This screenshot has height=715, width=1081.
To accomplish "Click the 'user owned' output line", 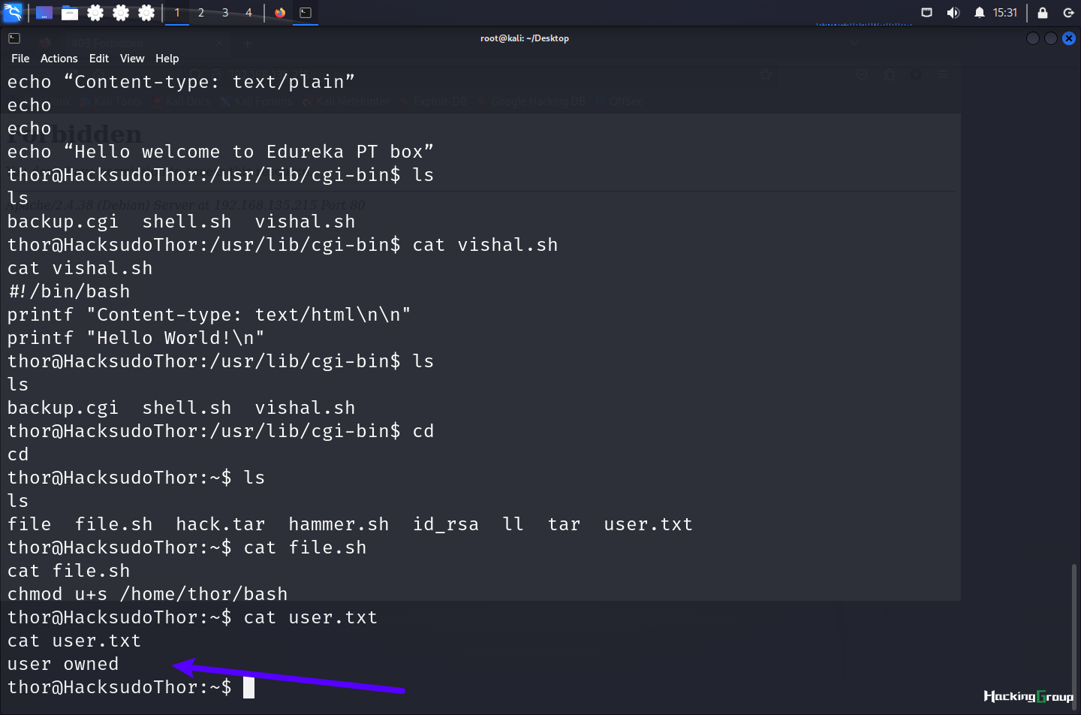I will click(x=63, y=664).
